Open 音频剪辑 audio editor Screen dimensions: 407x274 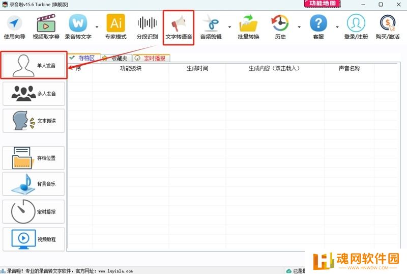pos(211,28)
